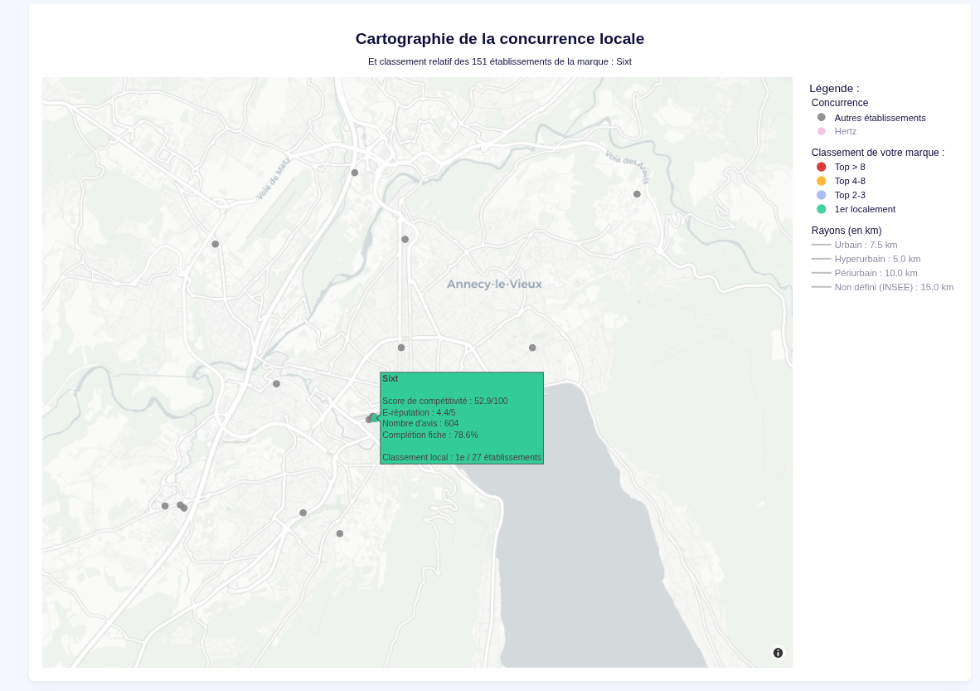Click Nombre d'avis : 604 in tooltip
Viewport: 980px width, 691px height.
click(x=420, y=424)
